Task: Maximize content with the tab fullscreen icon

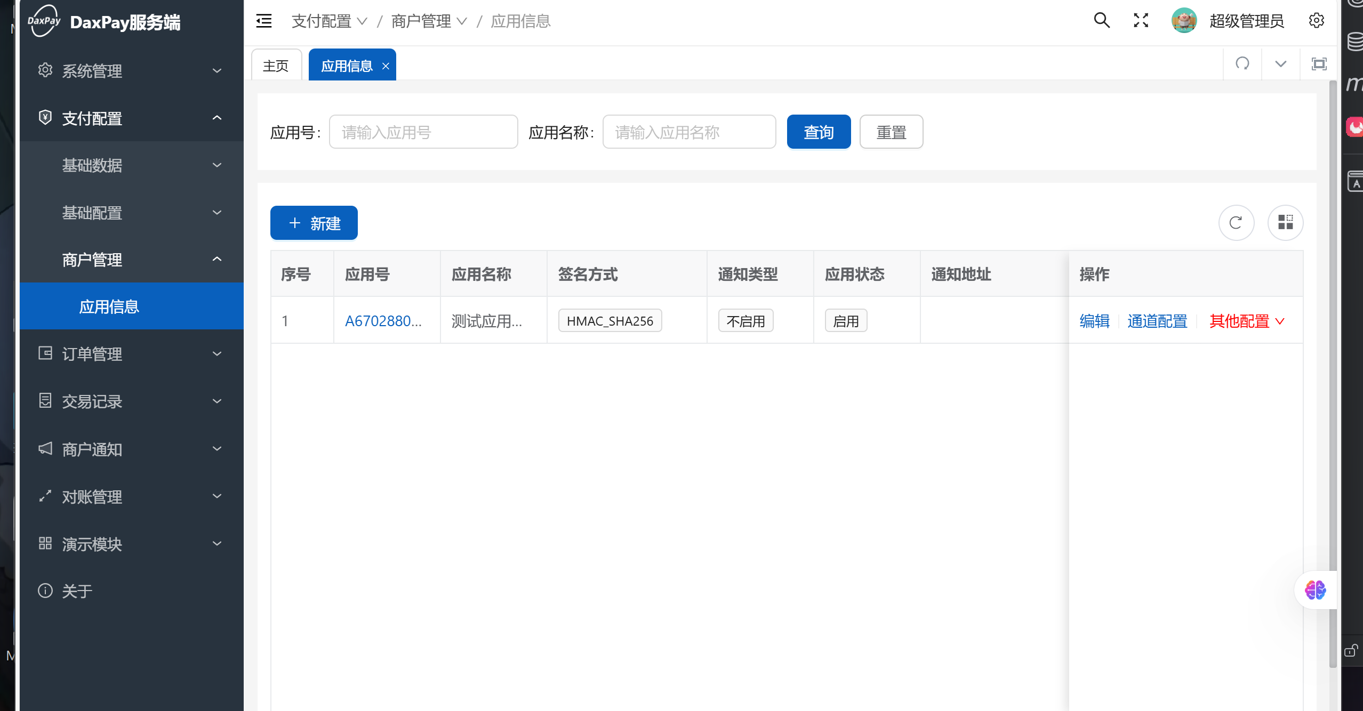Action: tap(1319, 64)
